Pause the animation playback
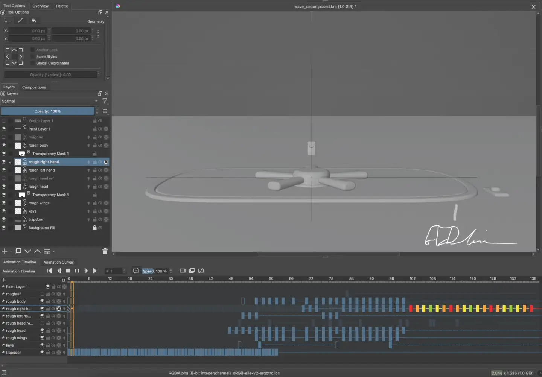This screenshot has height=377, width=542. [x=77, y=271]
